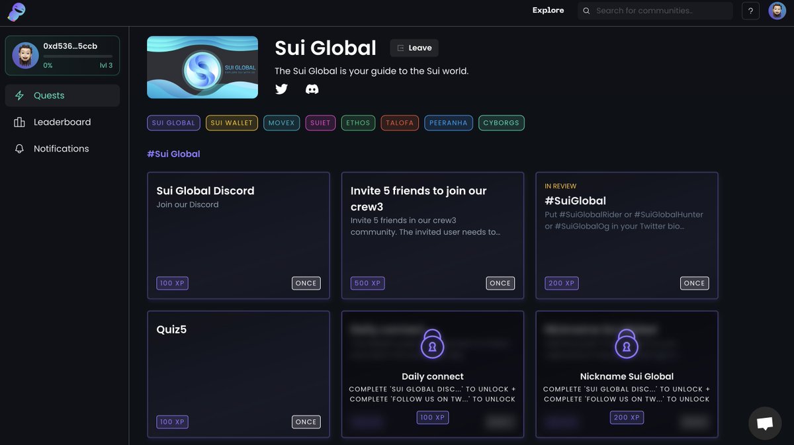The image size is (794, 445).
Task: Click the Sui Global community title
Action: pos(326,48)
